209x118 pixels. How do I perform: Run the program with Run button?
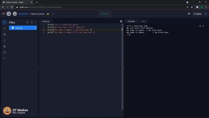pos(104,14)
